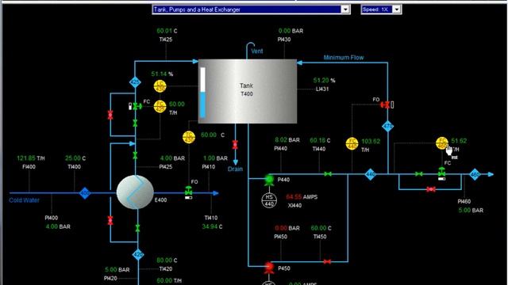
Task: Click the LI431 level value 51.20 %
Action: pyautogui.click(x=325, y=81)
